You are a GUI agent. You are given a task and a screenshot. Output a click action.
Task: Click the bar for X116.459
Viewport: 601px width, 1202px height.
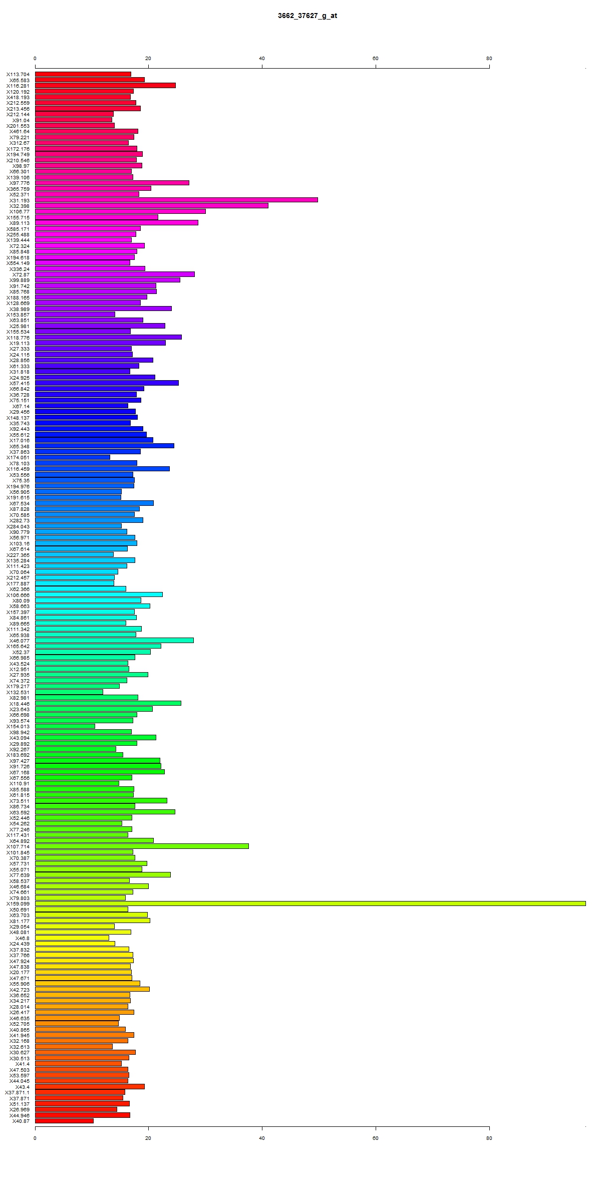point(102,469)
